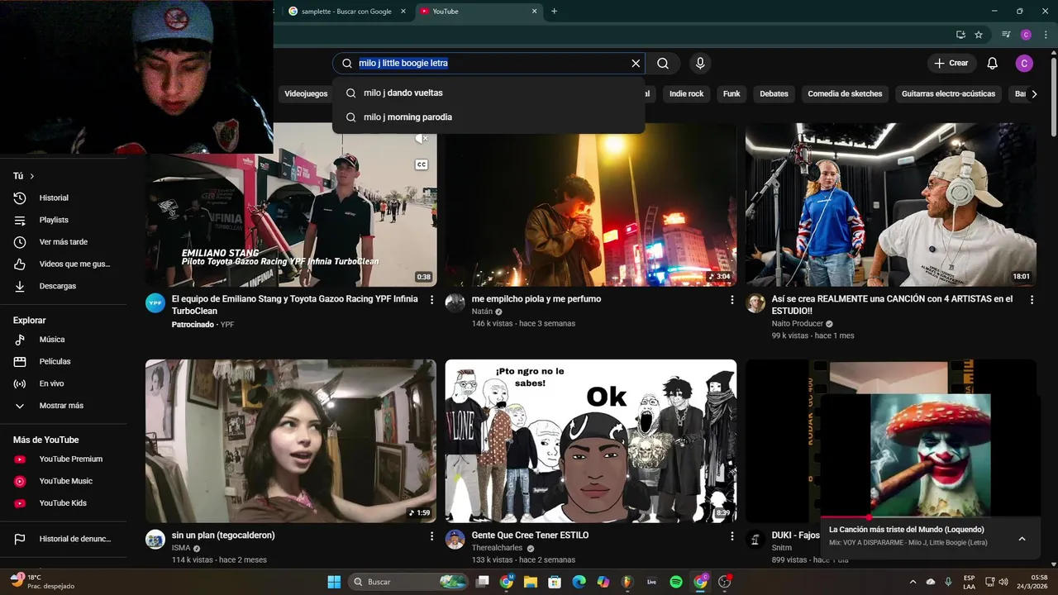This screenshot has height=595, width=1058.
Task: Open File Explorer from the taskbar
Action: click(530, 582)
